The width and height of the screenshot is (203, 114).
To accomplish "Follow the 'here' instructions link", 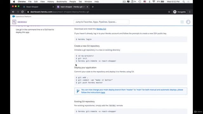I will [103, 92].
